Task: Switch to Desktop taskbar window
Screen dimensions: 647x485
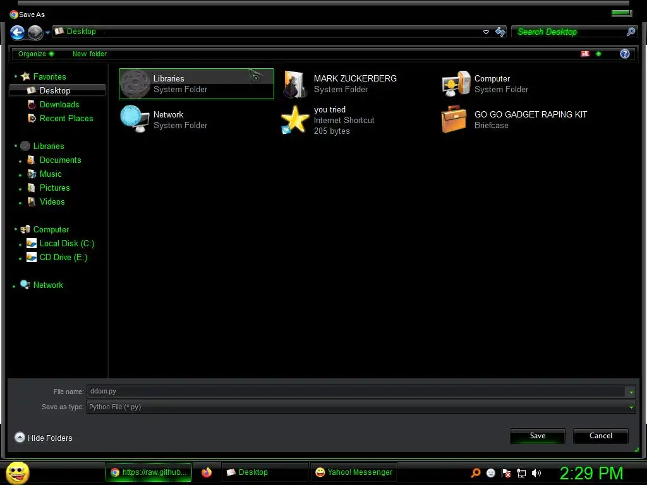Action: 264,472
